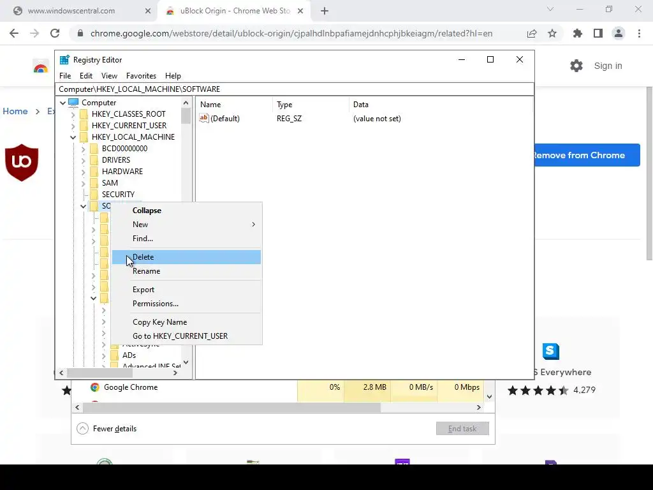Choose Collapse in the context menu

[x=186, y=211]
